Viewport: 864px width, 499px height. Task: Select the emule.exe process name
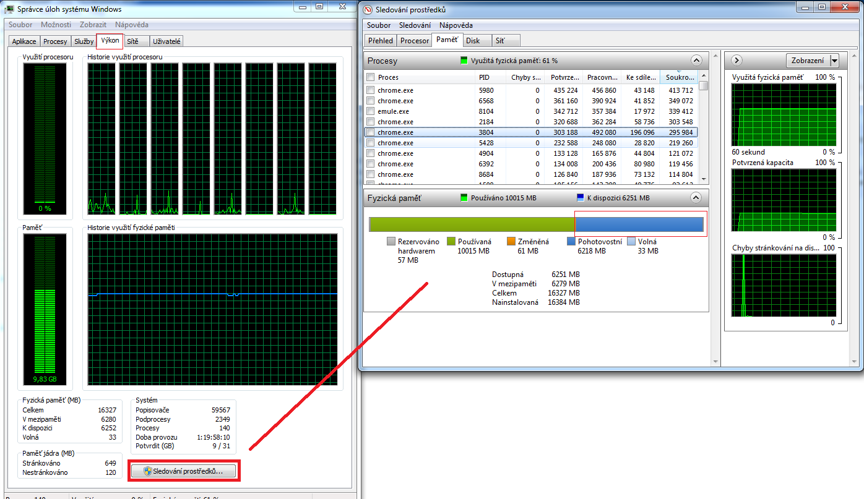click(x=394, y=111)
